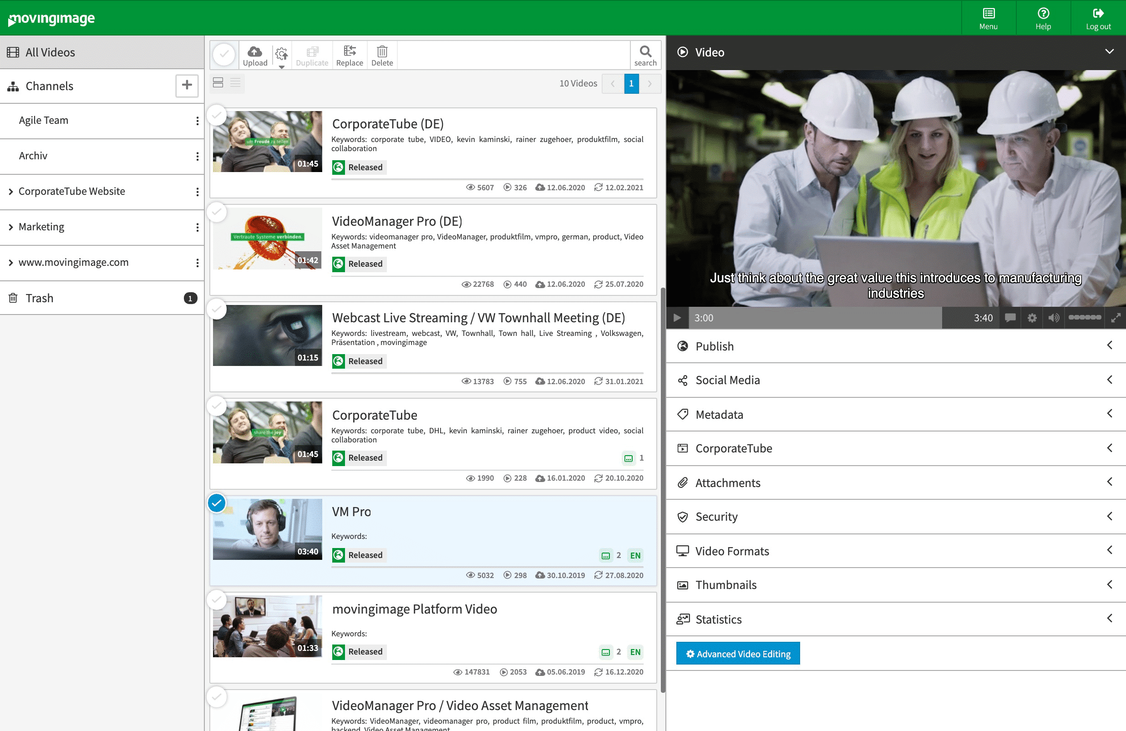Click the Help button
This screenshot has height=731, width=1126.
click(x=1043, y=17)
